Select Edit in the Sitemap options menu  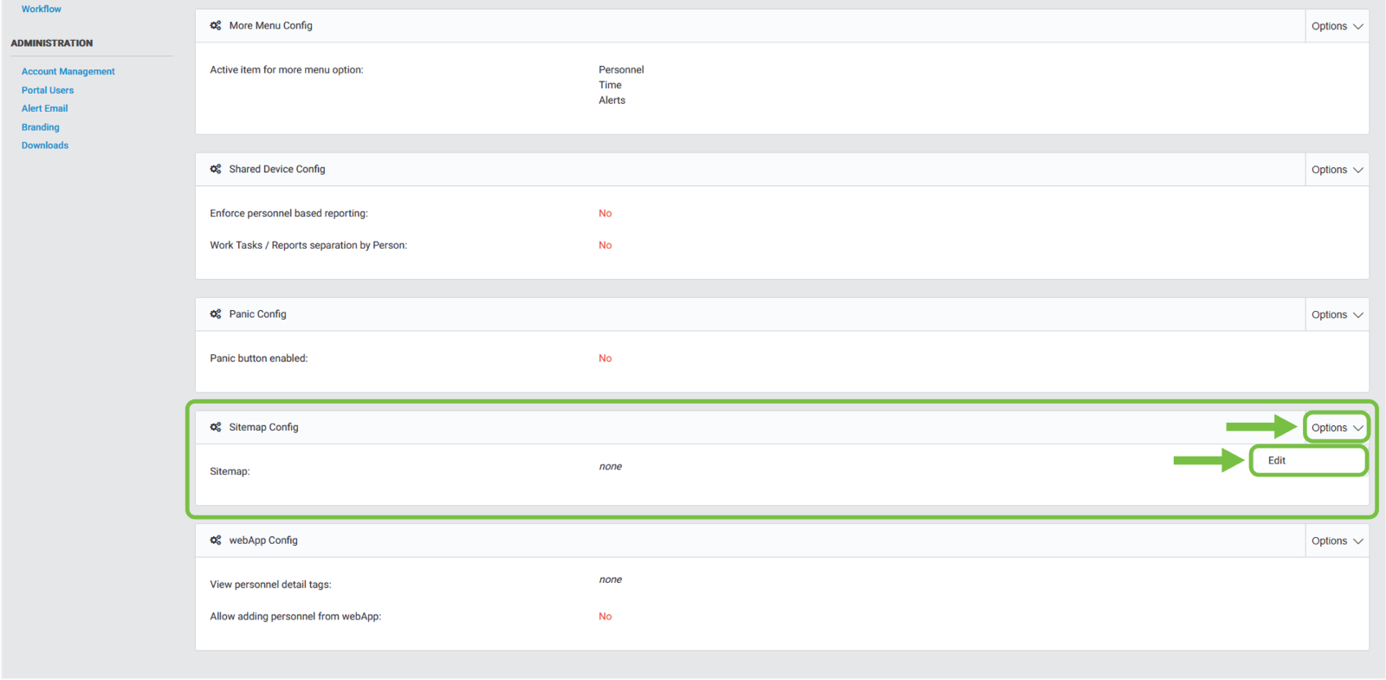coord(1277,461)
